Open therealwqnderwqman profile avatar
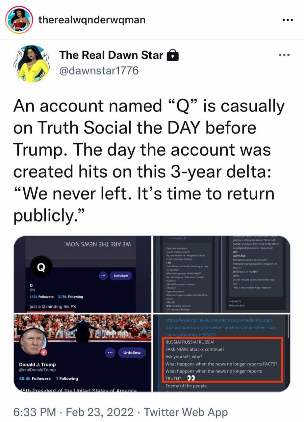This screenshot has width=304, height=422. pos(19,20)
